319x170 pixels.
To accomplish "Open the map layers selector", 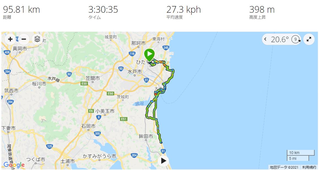I will 37,39.
